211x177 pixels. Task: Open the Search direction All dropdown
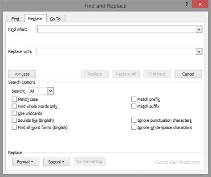[x=50, y=91]
